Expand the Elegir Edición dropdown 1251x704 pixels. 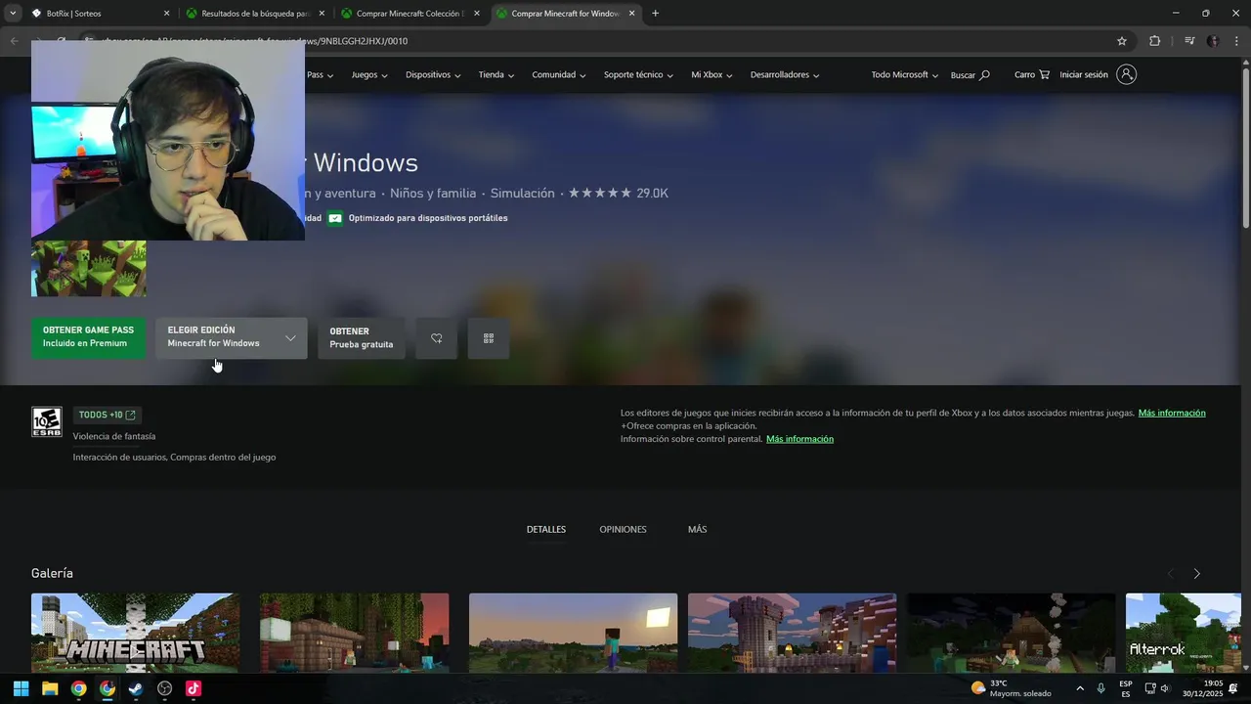pyautogui.click(x=232, y=338)
